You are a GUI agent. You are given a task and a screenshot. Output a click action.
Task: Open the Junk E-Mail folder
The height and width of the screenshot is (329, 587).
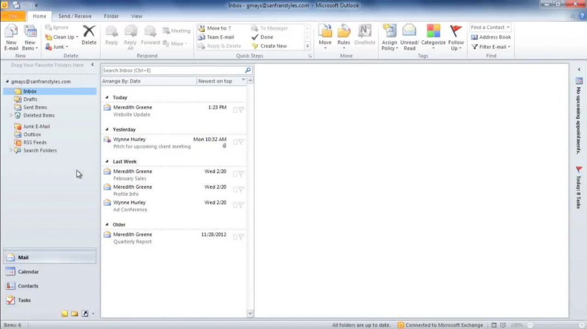coord(37,126)
